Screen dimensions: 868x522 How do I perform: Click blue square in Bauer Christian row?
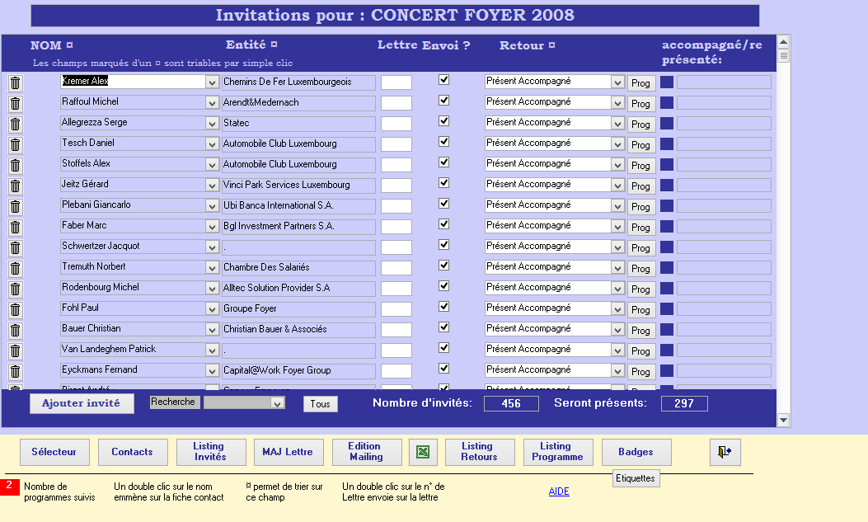point(667,329)
